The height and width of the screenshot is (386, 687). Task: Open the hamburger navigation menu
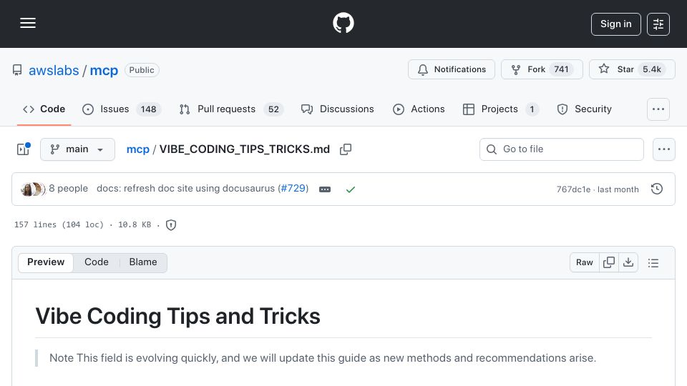(x=28, y=23)
